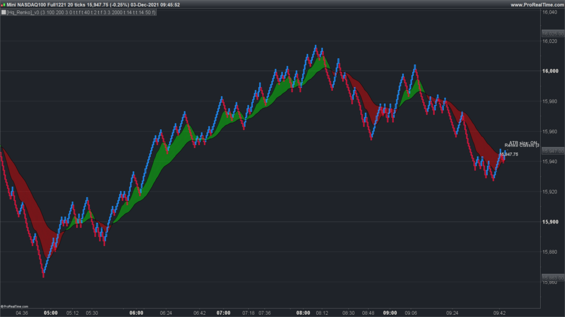Click the © ProRealTime.com copyright text
565x317 pixels.
click(14, 307)
